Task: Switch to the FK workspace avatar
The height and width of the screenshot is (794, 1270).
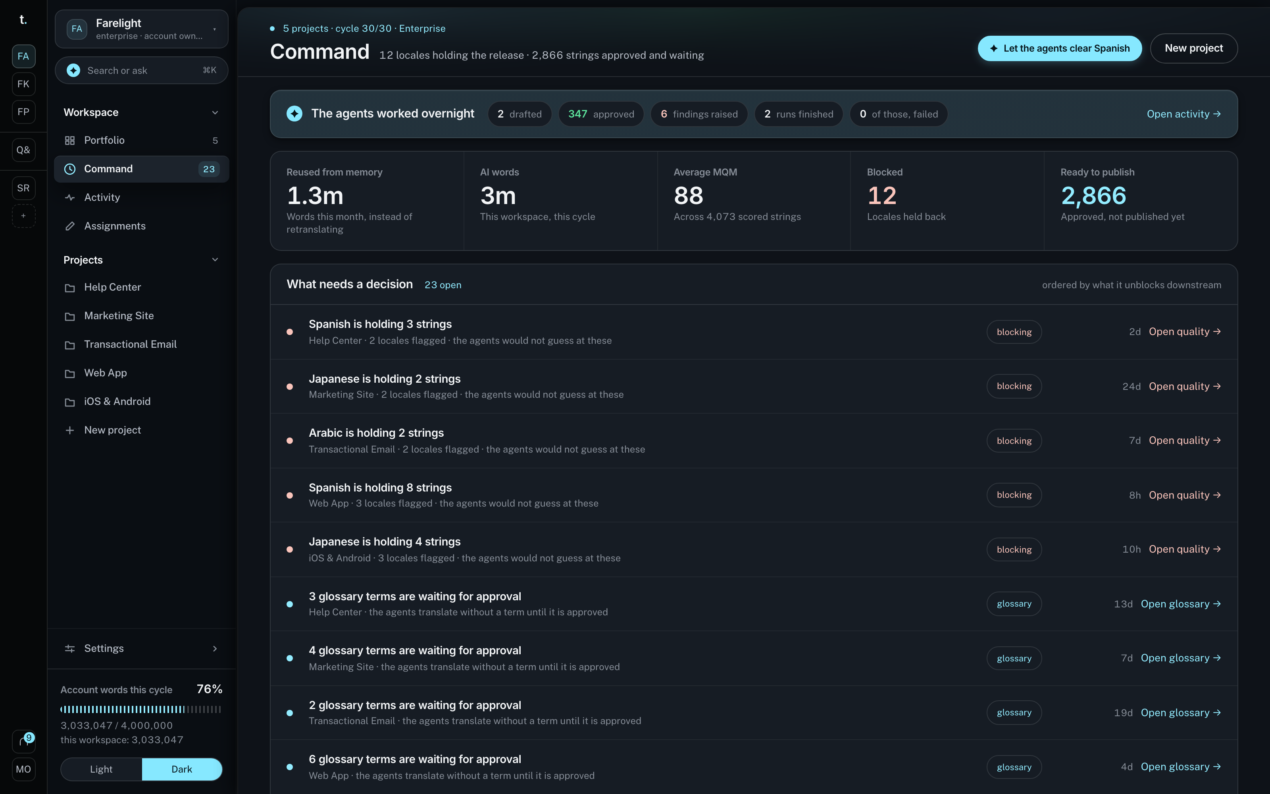Action: 24,84
